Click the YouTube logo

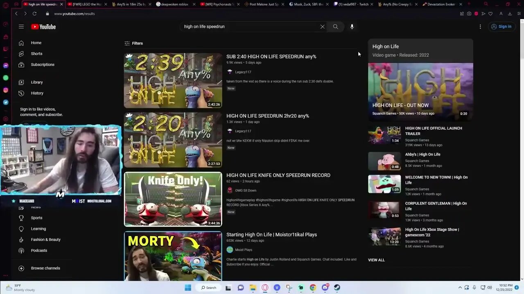click(43, 27)
